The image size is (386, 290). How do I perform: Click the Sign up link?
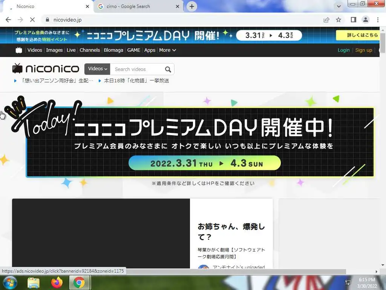coord(364,50)
